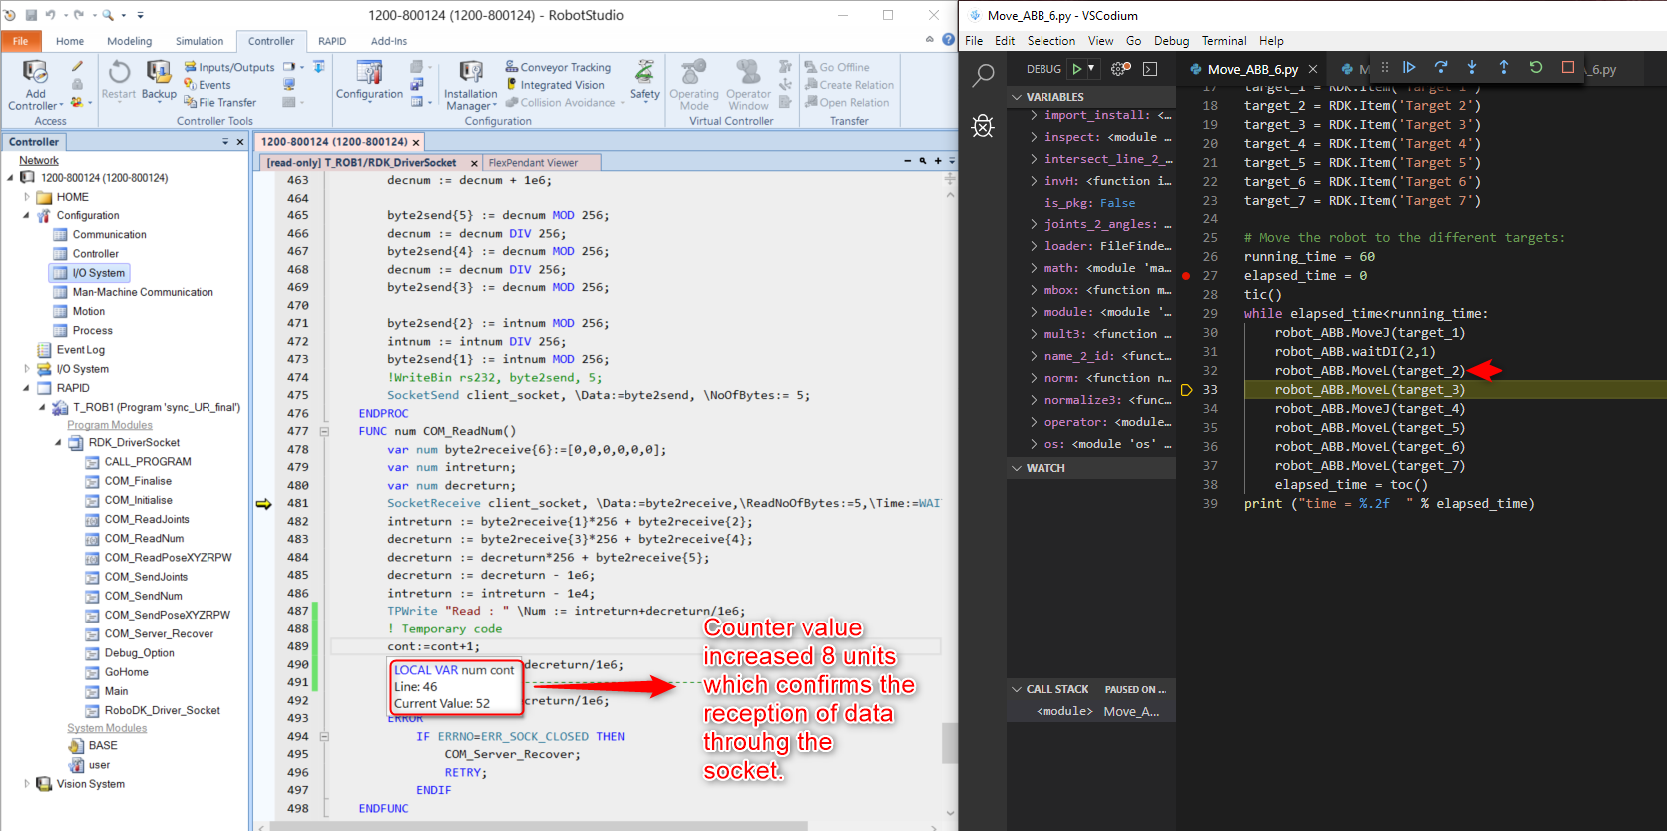Click the Inputs/Outputs button
The height and width of the screenshot is (831, 1667).
click(229, 67)
